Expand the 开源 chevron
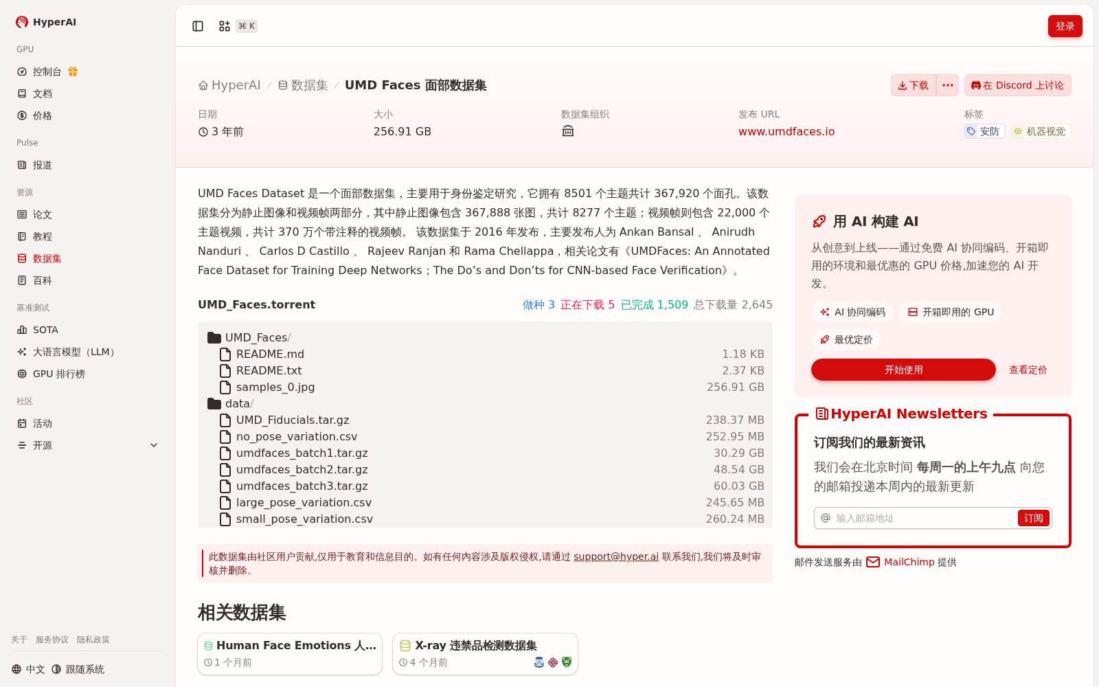The height and width of the screenshot is (687, 1099). coord(154,445)
